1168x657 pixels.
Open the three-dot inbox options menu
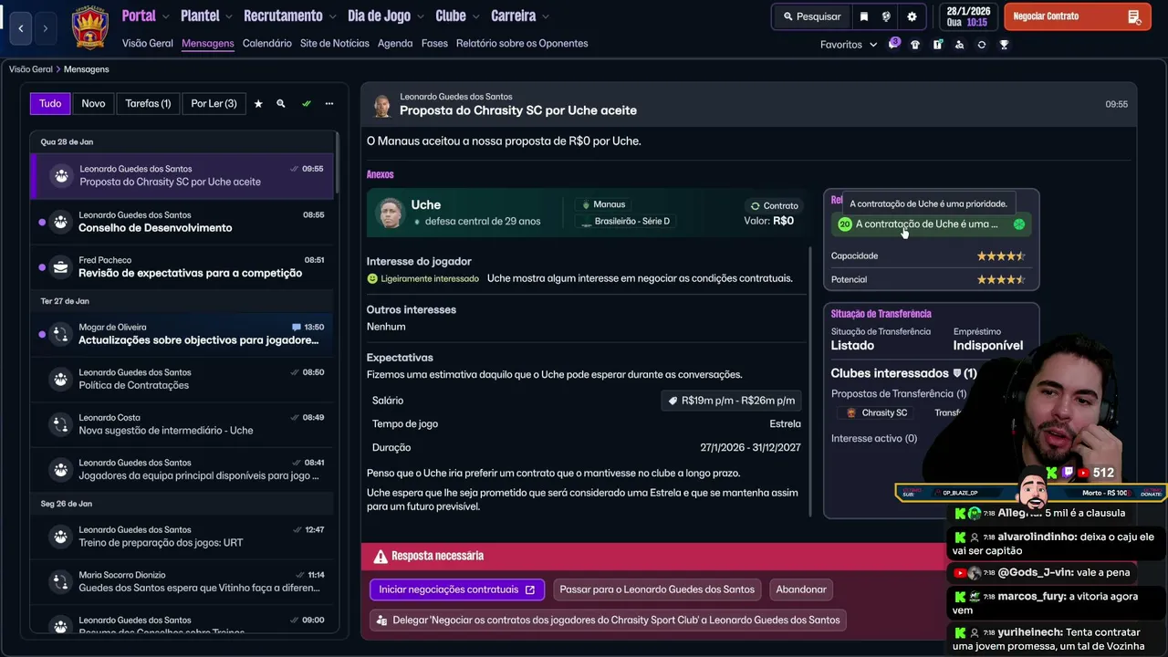click(x=329, y=104)
